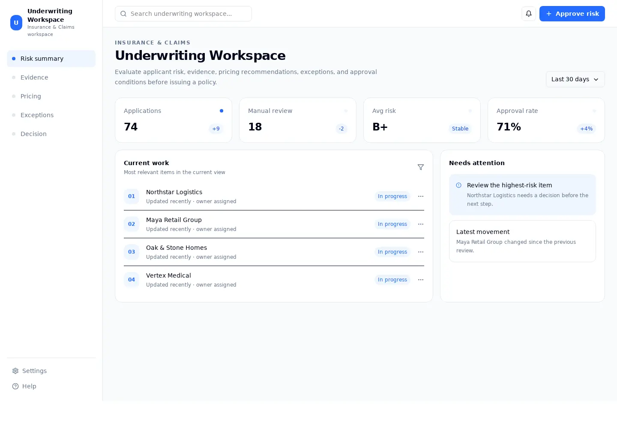Viewport: 617px width, 438px height.
Task: Click the +9 badge on Applications
Action: point(216,129)
